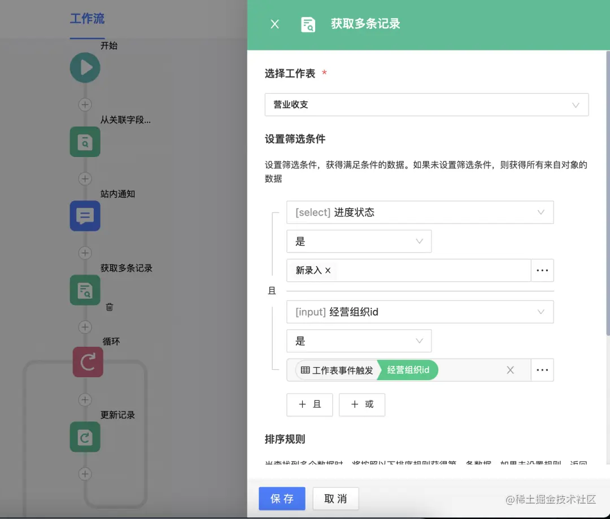Screen dimensions: 610x519
Task: Open the filter value more options menu
Action: tap(543, 271)
